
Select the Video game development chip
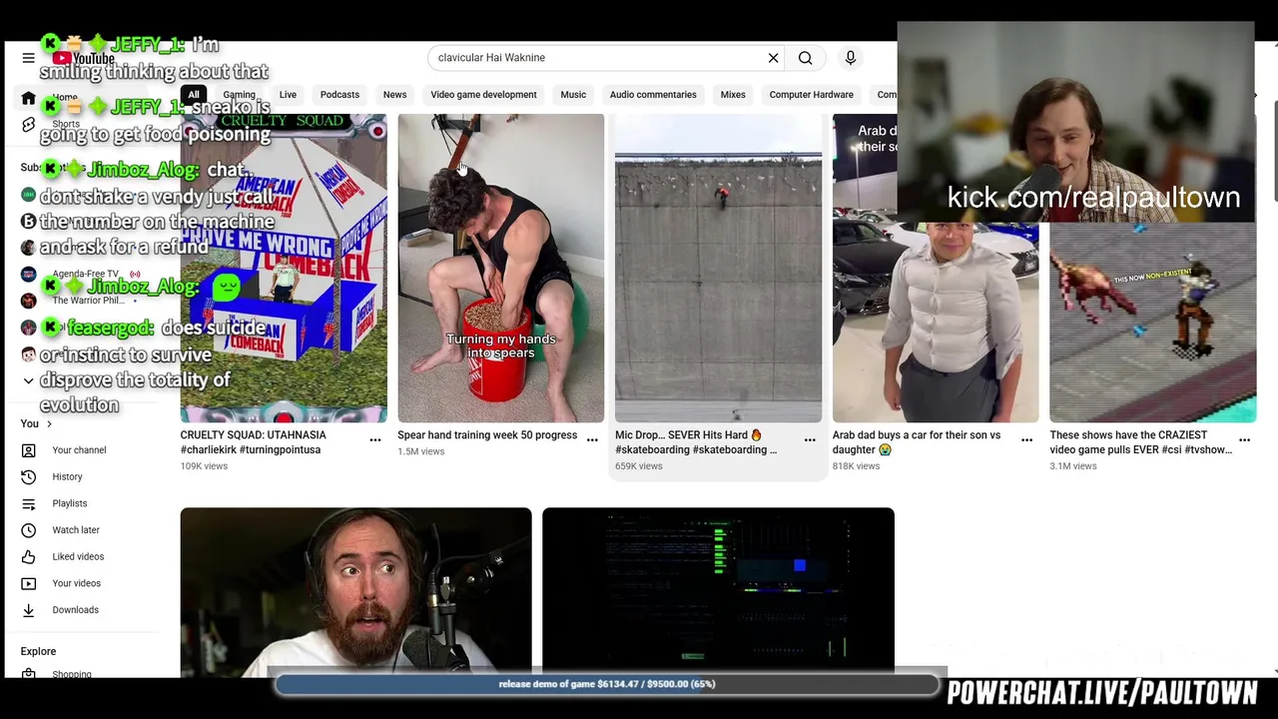pos(483,95)
